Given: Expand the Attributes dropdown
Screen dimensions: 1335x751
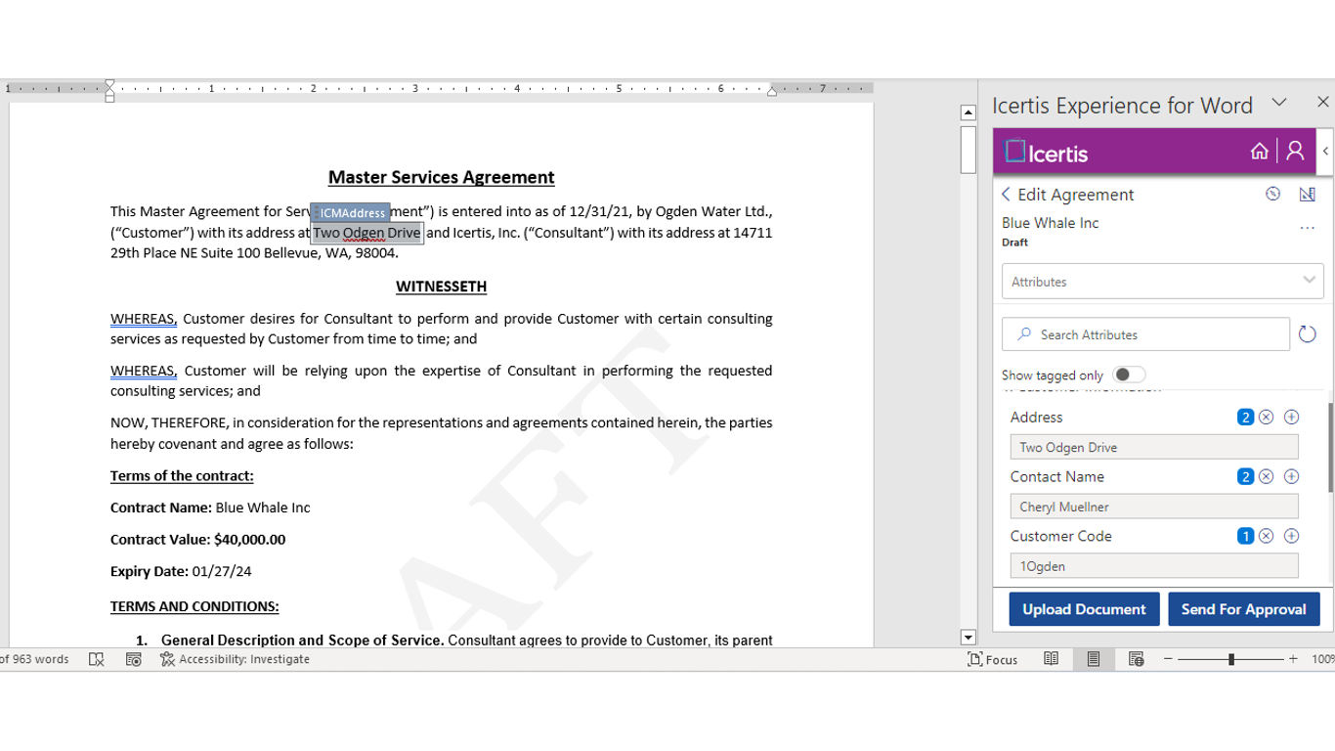Looking at the screenshot, I should click(1162, 282).
